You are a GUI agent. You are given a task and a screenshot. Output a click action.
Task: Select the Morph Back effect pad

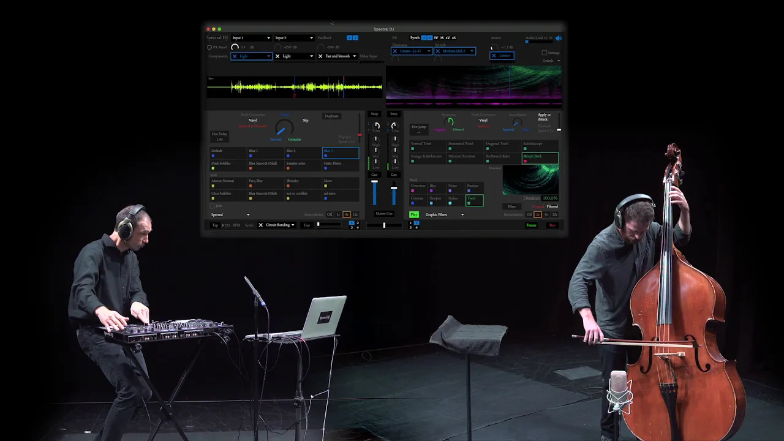pyautogui.click(x=540, y=158)
